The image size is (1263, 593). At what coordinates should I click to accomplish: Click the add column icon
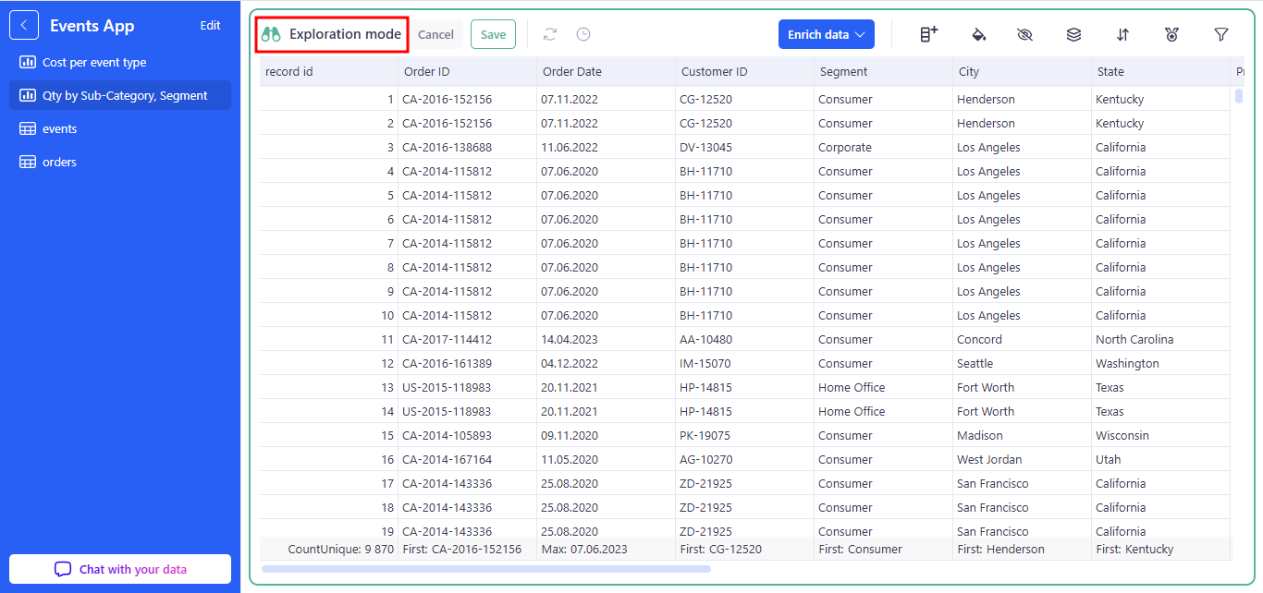928,34
